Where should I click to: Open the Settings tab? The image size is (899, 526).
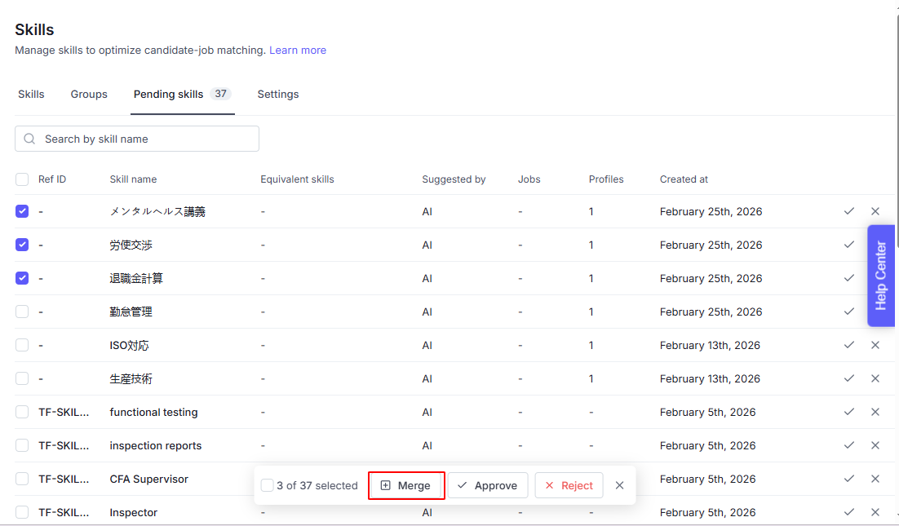click(x=278, y=95)
